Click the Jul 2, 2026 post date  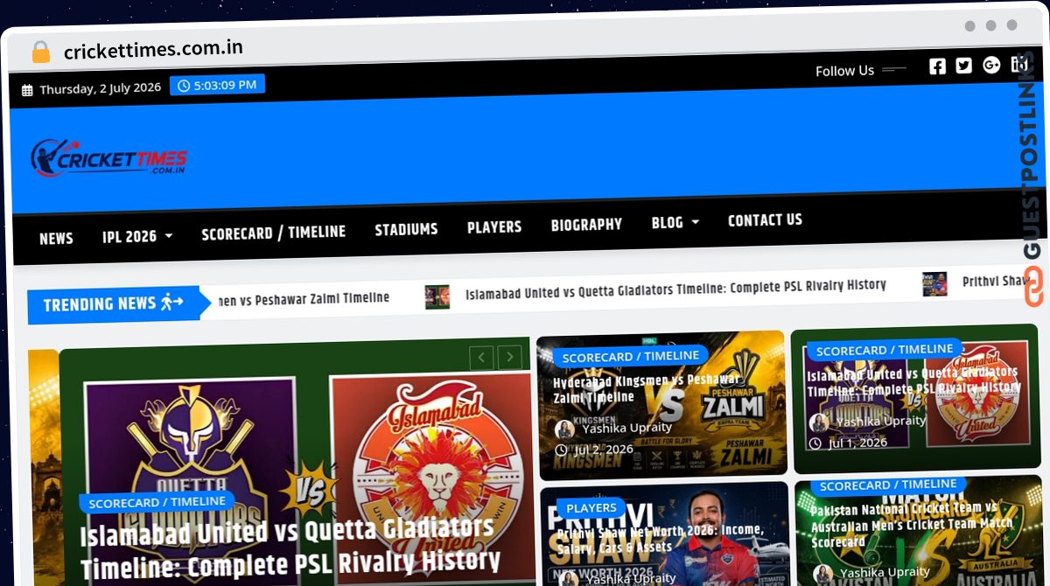[604, 450]
